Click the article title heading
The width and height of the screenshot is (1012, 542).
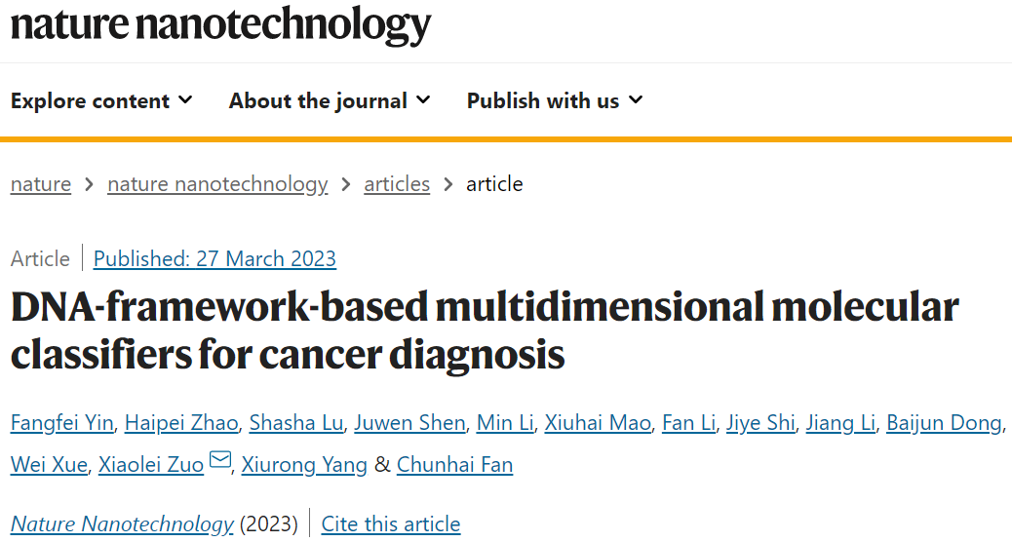click(485, 331)
